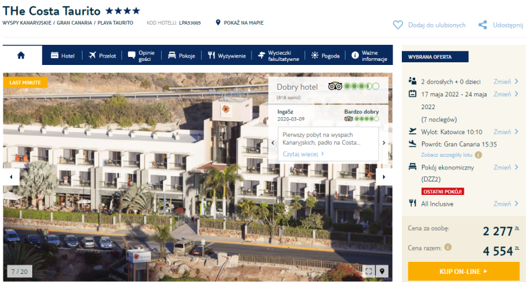Screen dimensions: 530x282
Task: Change the Pokój ekonomiczny room type
Action: click(x=506, y=167)
